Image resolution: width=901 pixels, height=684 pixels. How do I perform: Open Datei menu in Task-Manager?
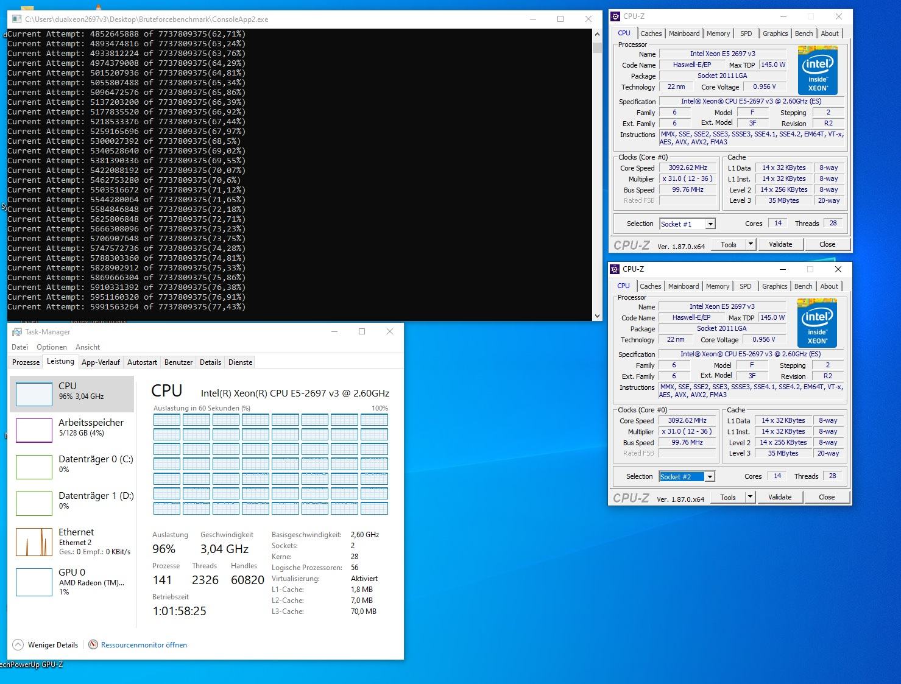coord(19,347)
